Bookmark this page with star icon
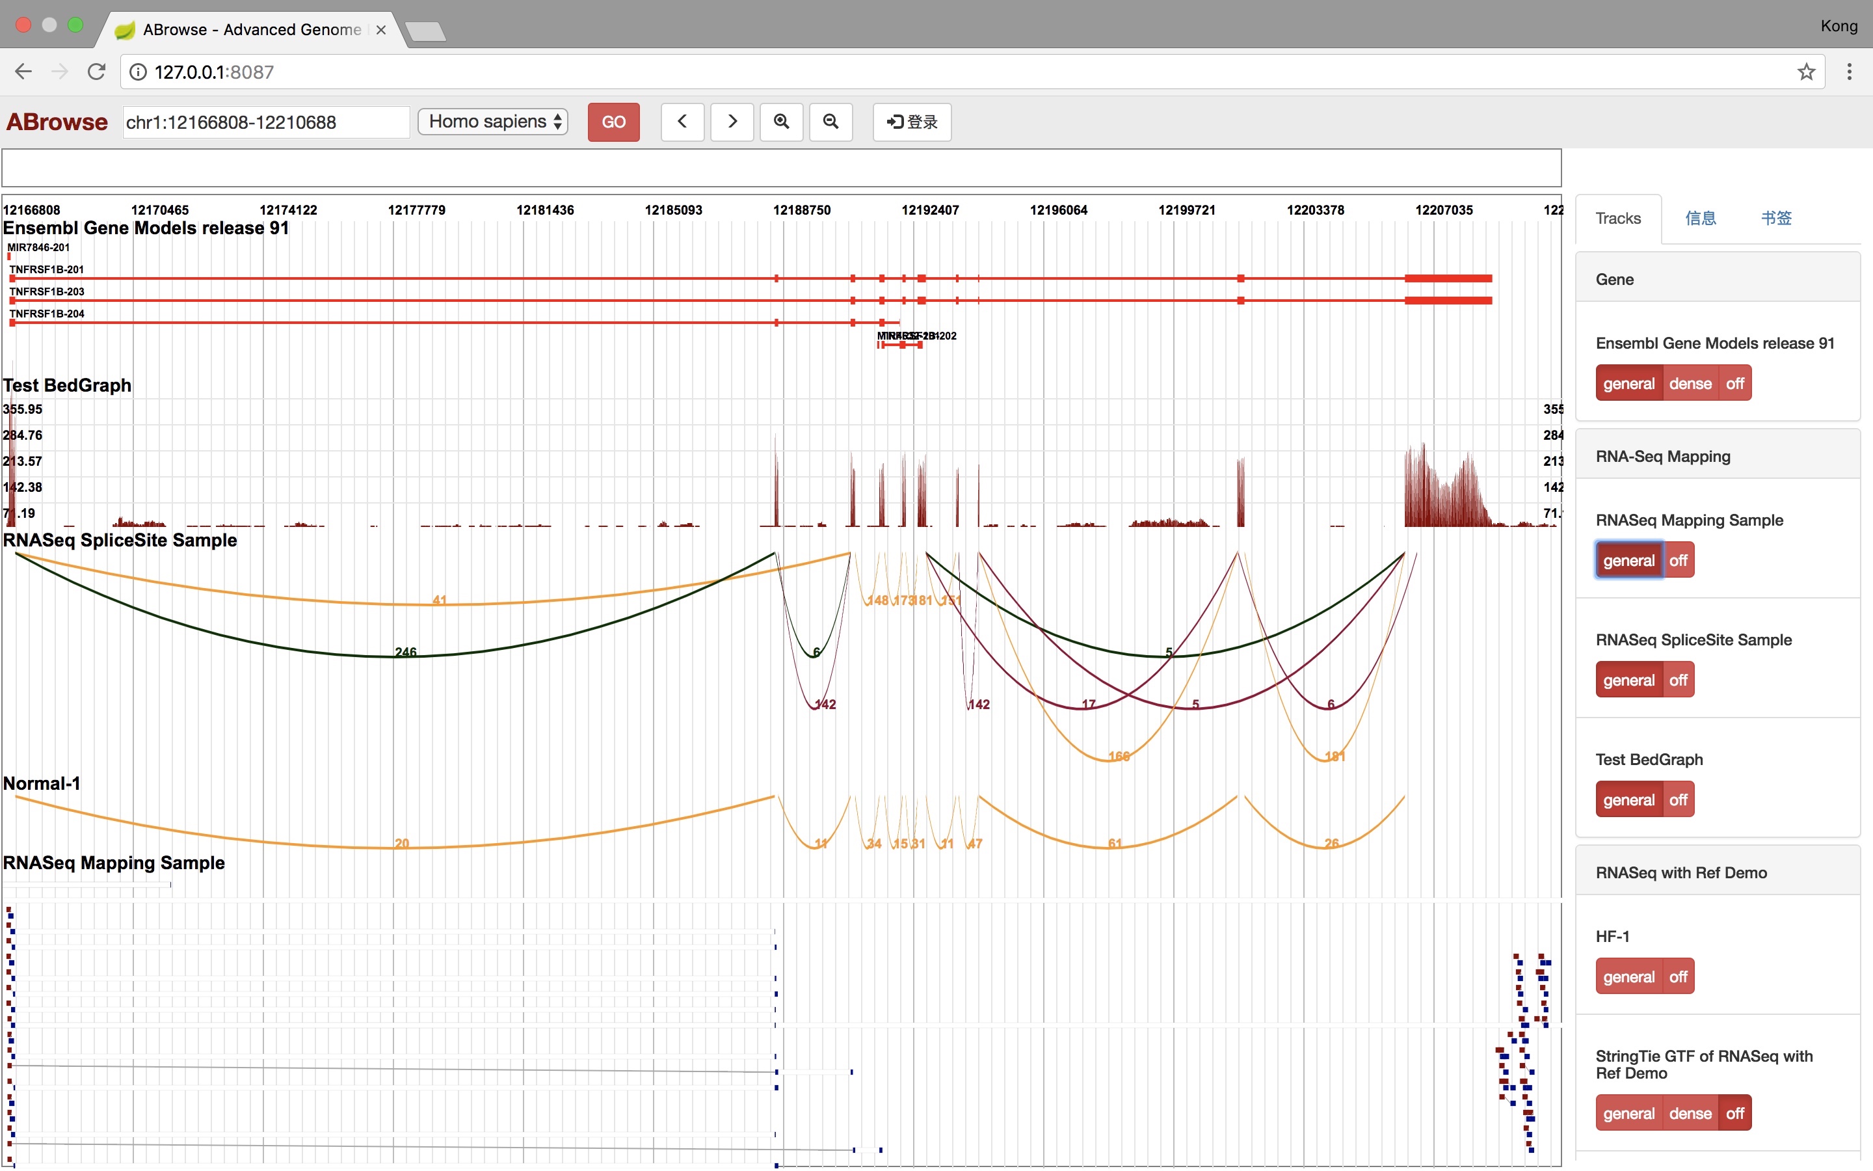The image size is (1873, 1171). (x=1805, y=72)
